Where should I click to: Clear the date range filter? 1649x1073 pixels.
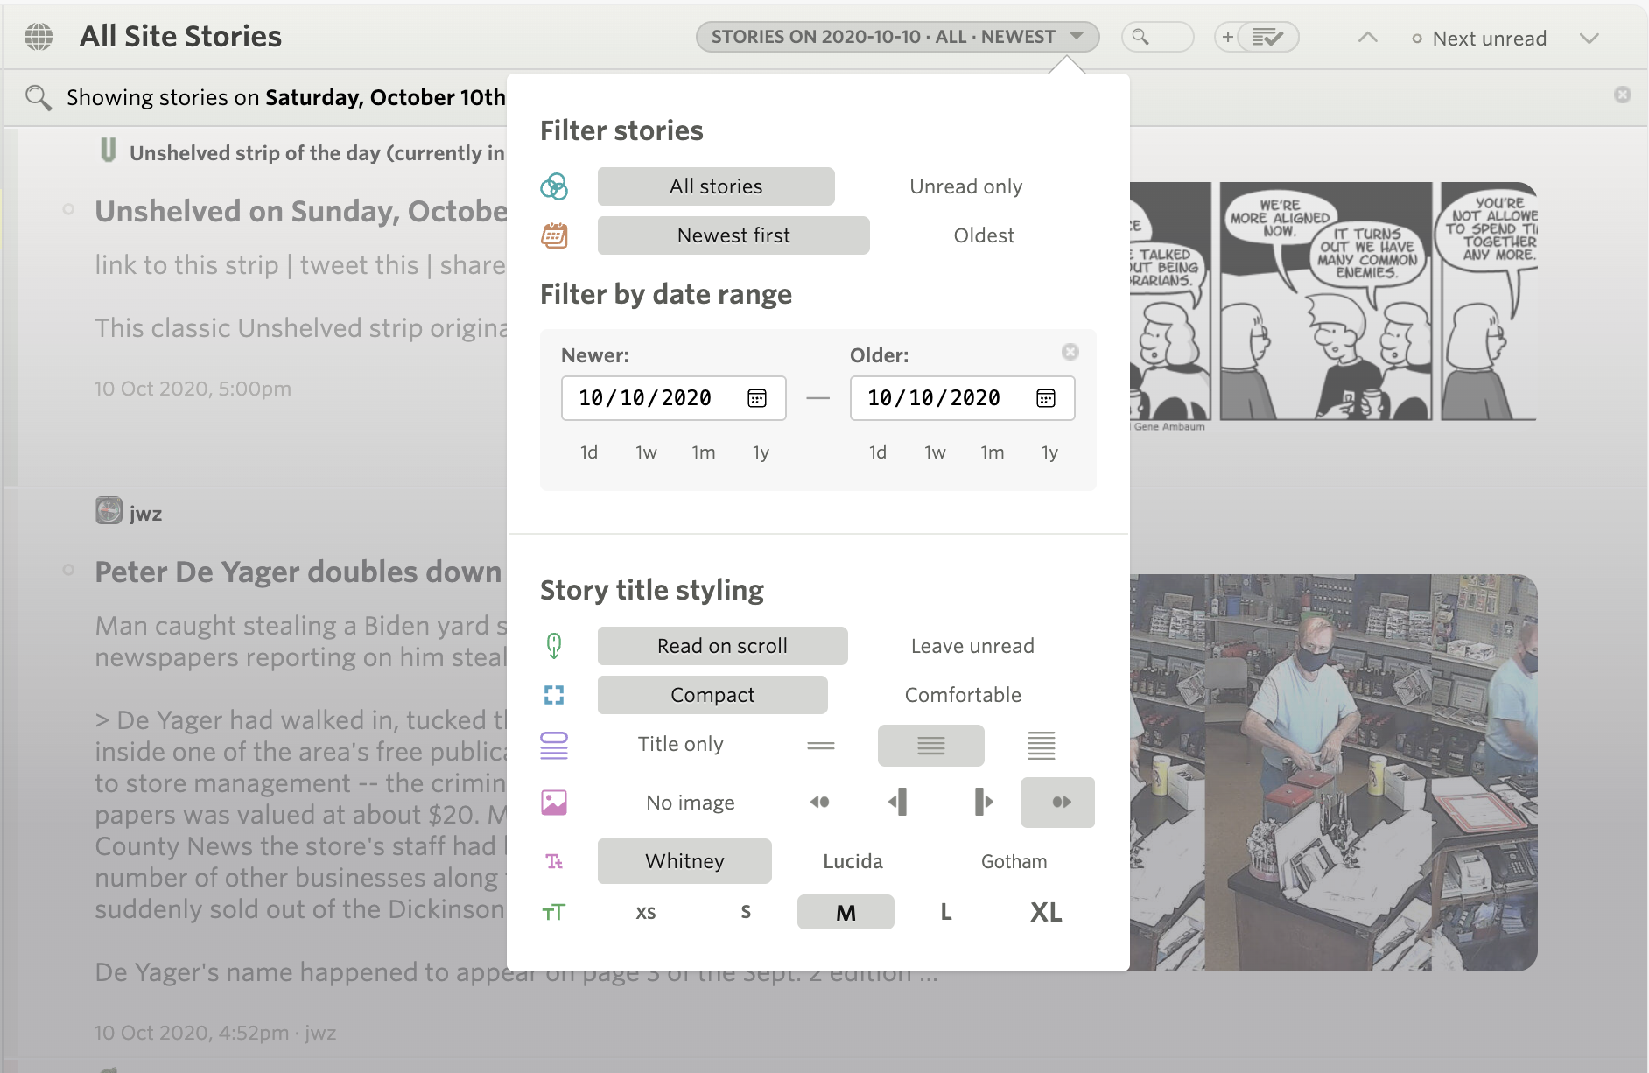[x=1070, y=352]
